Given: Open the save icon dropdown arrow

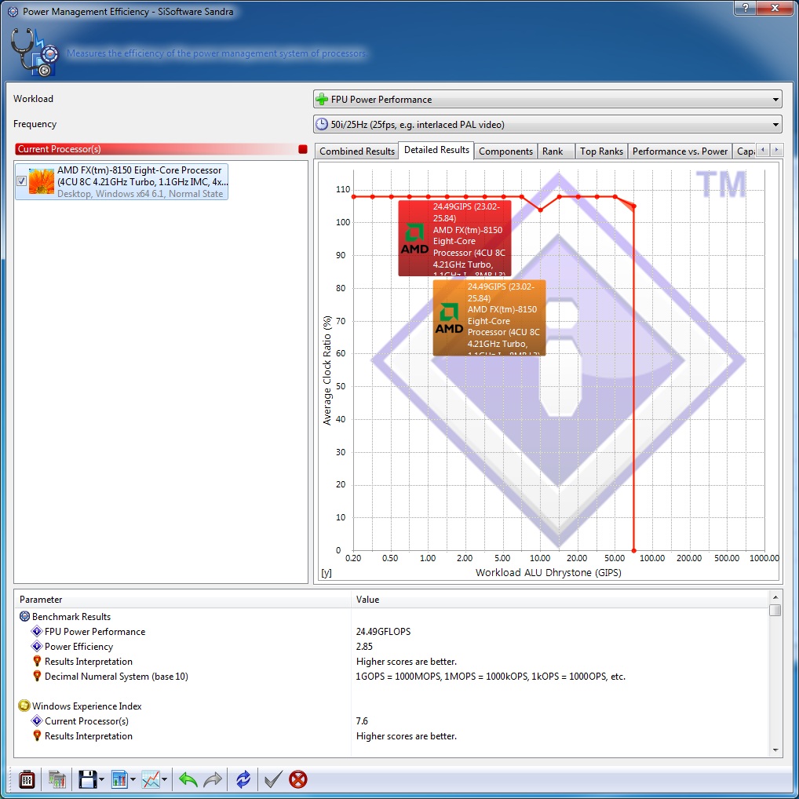Looking at the screenshot, I should pos(101,779).
